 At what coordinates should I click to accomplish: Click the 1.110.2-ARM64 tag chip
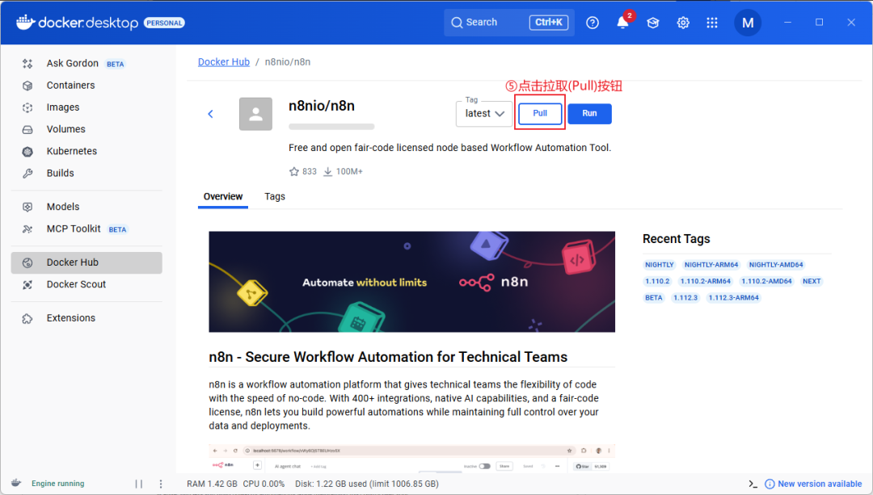tap(706, 282)
